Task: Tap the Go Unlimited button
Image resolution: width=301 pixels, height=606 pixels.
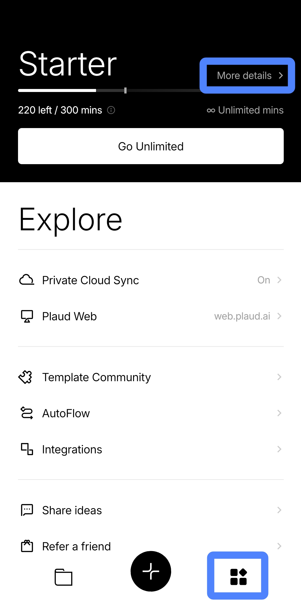Action: (x=151, y=146)
